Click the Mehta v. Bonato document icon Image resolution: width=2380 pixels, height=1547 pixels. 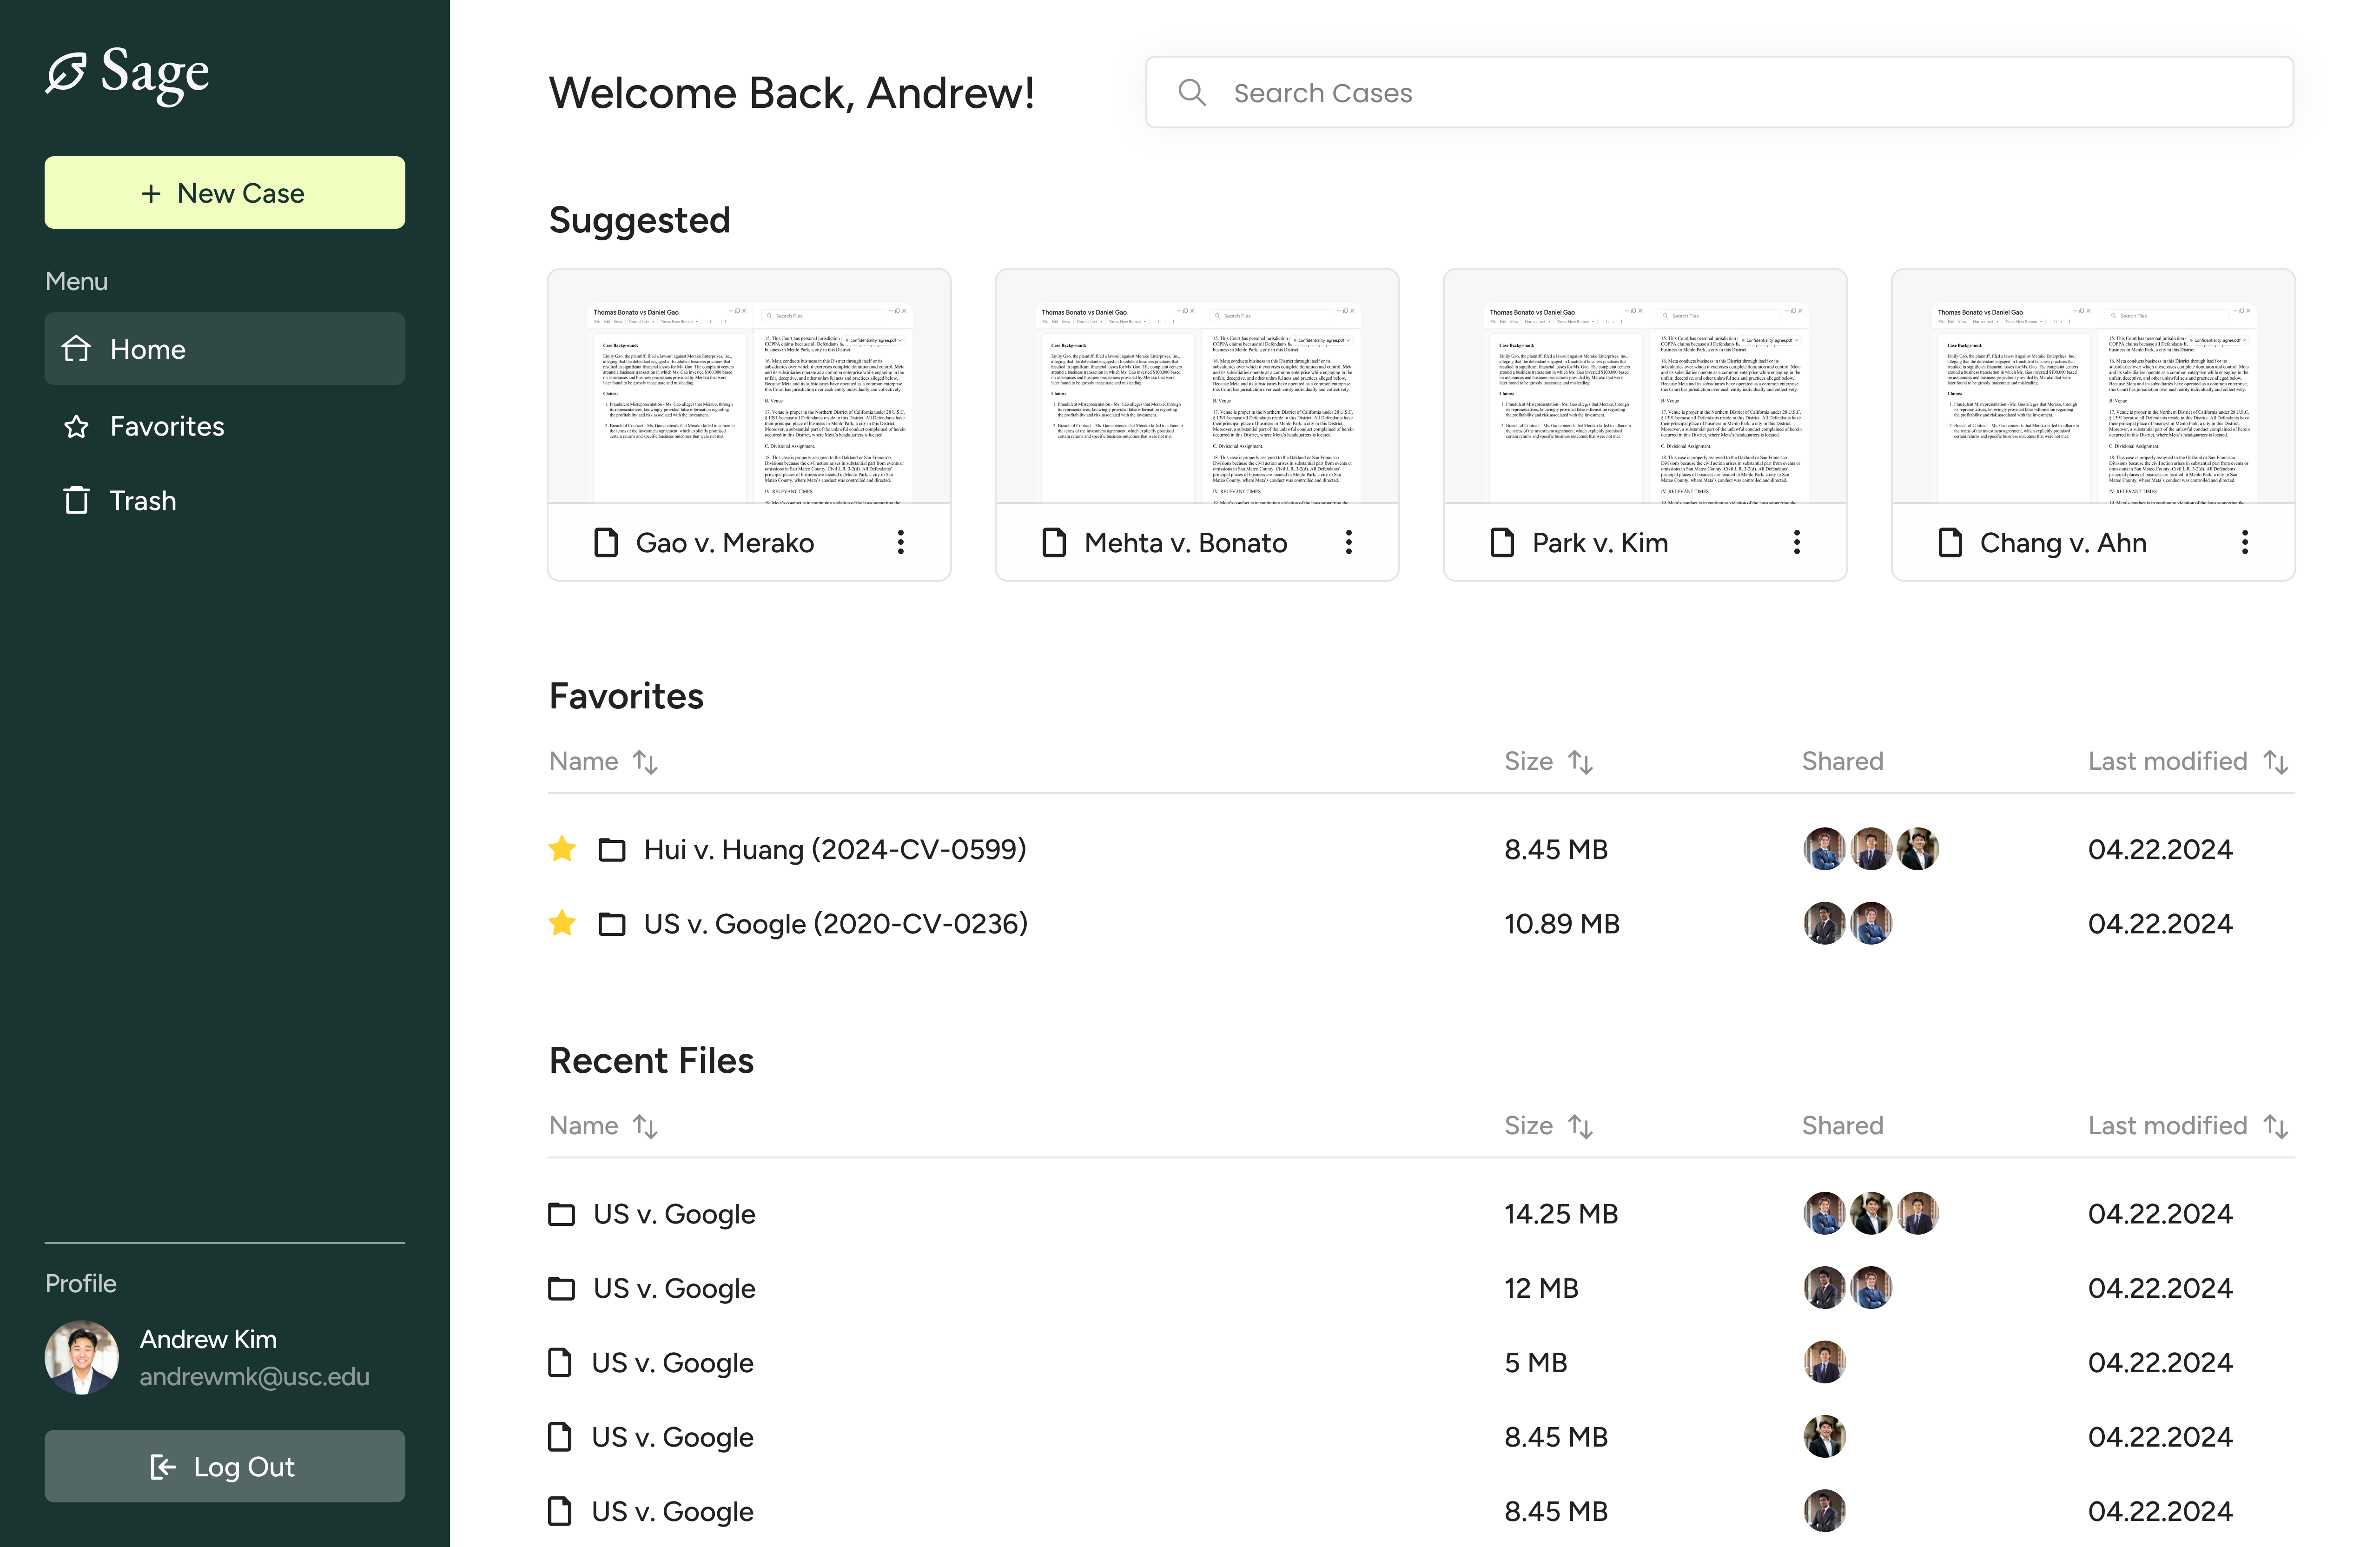click(1053, 543)
